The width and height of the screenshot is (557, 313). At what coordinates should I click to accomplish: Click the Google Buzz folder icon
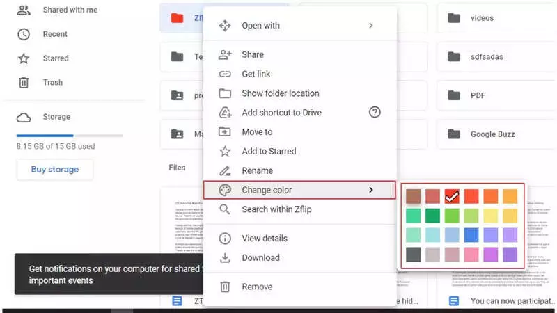[x=454, y=134]
